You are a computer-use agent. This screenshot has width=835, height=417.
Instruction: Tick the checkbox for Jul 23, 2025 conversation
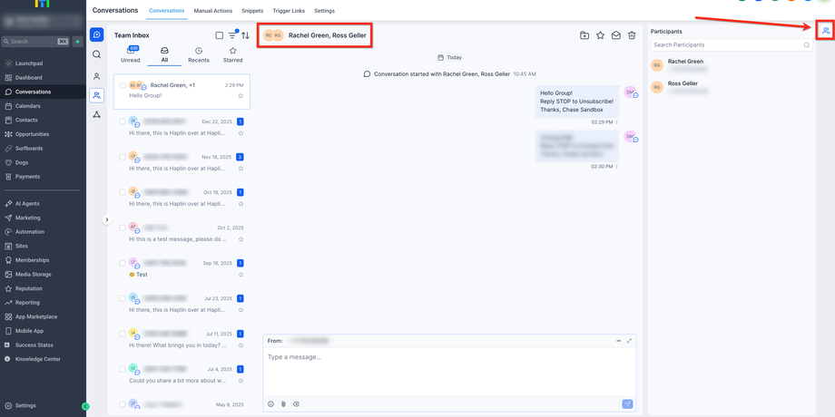(123, 298)
